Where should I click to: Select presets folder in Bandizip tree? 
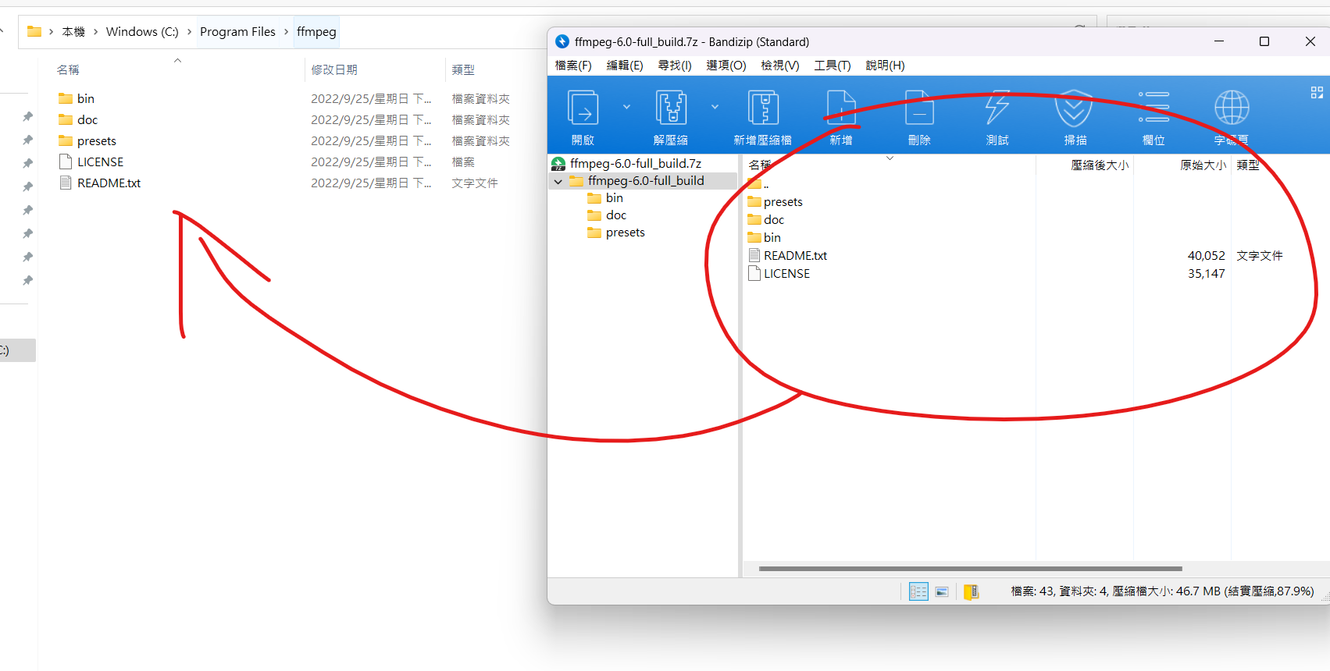point(626,233)
